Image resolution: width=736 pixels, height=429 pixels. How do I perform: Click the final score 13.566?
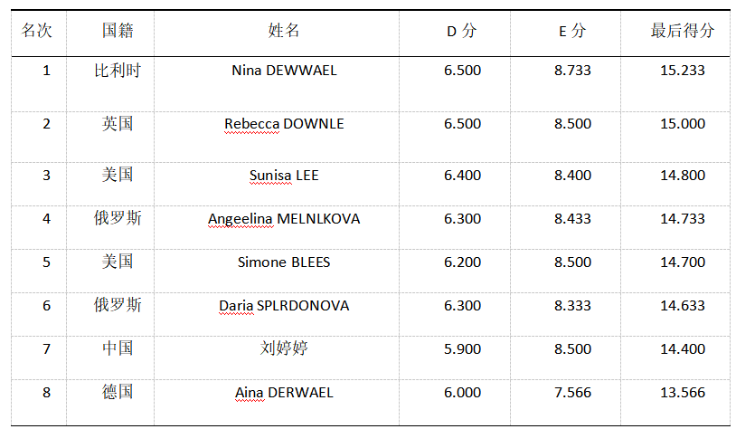[x=683, y=393]
